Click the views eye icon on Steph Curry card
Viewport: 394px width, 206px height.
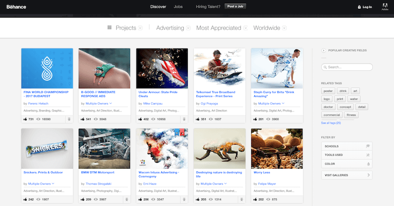coord(268,119)
